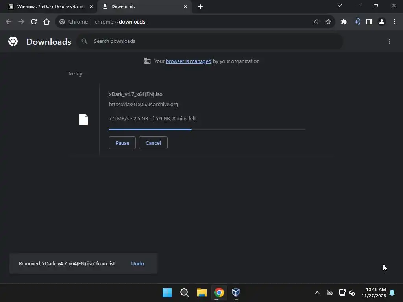Open the Windows Start menu
Viewport: 403px width, 302px height.
point(167,293)
